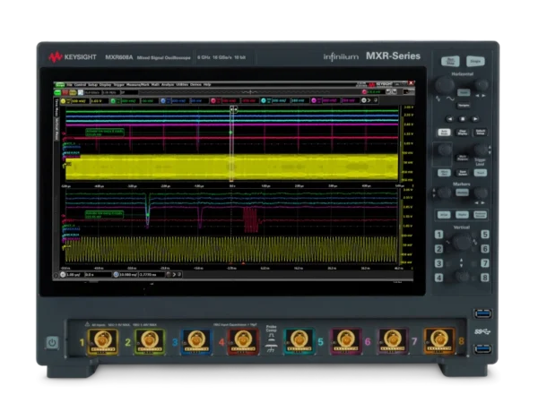The height and width of the screenshot is (403, 538).
Task: Open the Display menu
Action: [x=105, y=85]
